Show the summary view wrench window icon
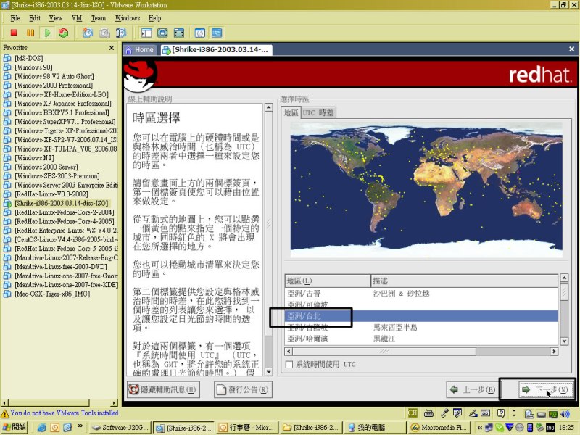The height and width of the screenshot is (435, 580). click(x=200, y=33)
